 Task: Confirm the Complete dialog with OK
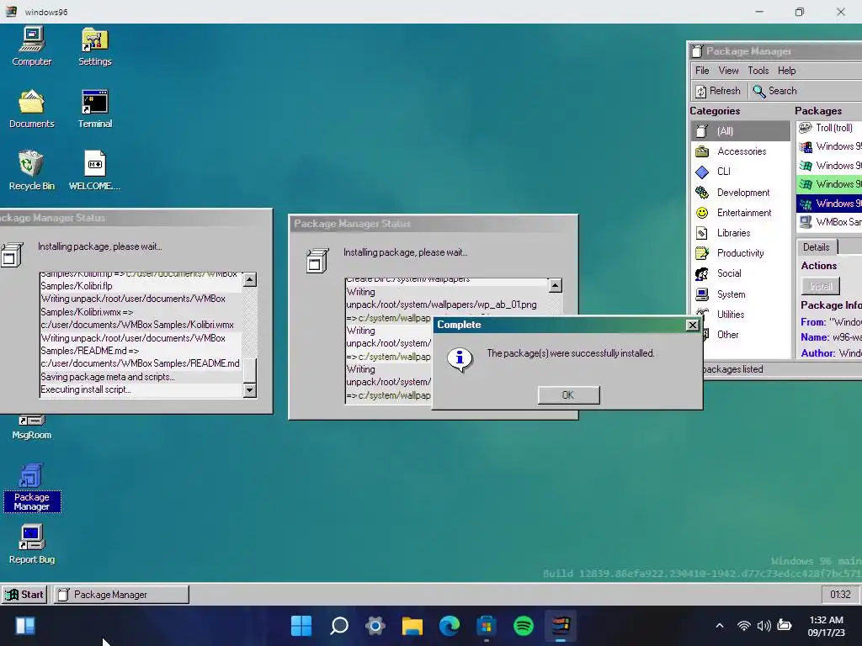click(568, 395)
